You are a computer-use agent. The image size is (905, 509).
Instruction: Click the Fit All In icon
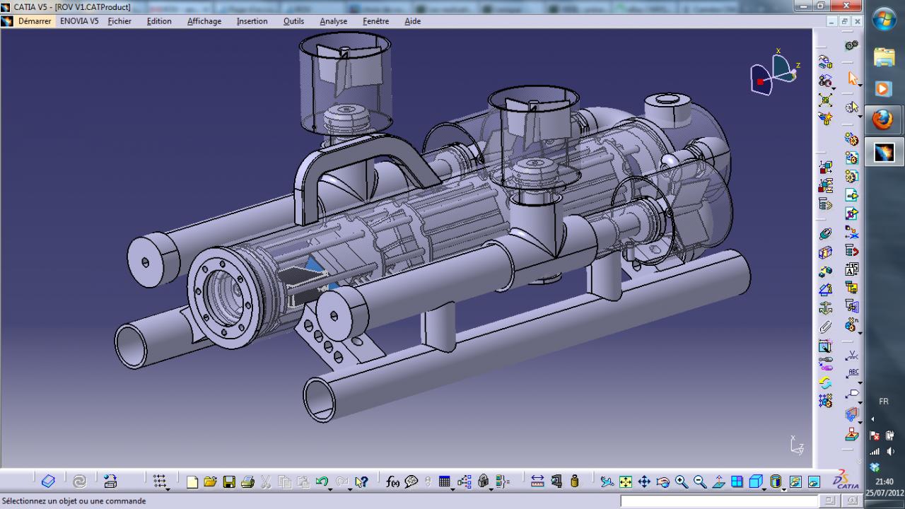pos(626,482)
